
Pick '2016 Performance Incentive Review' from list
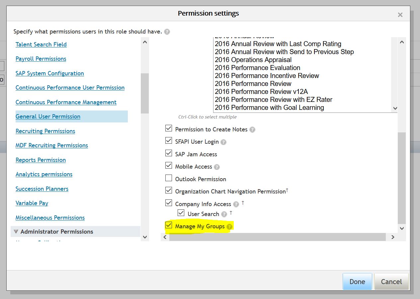tap(267, 76)
